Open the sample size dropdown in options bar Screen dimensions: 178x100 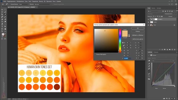pyautogui.click(x=23, y=4)
